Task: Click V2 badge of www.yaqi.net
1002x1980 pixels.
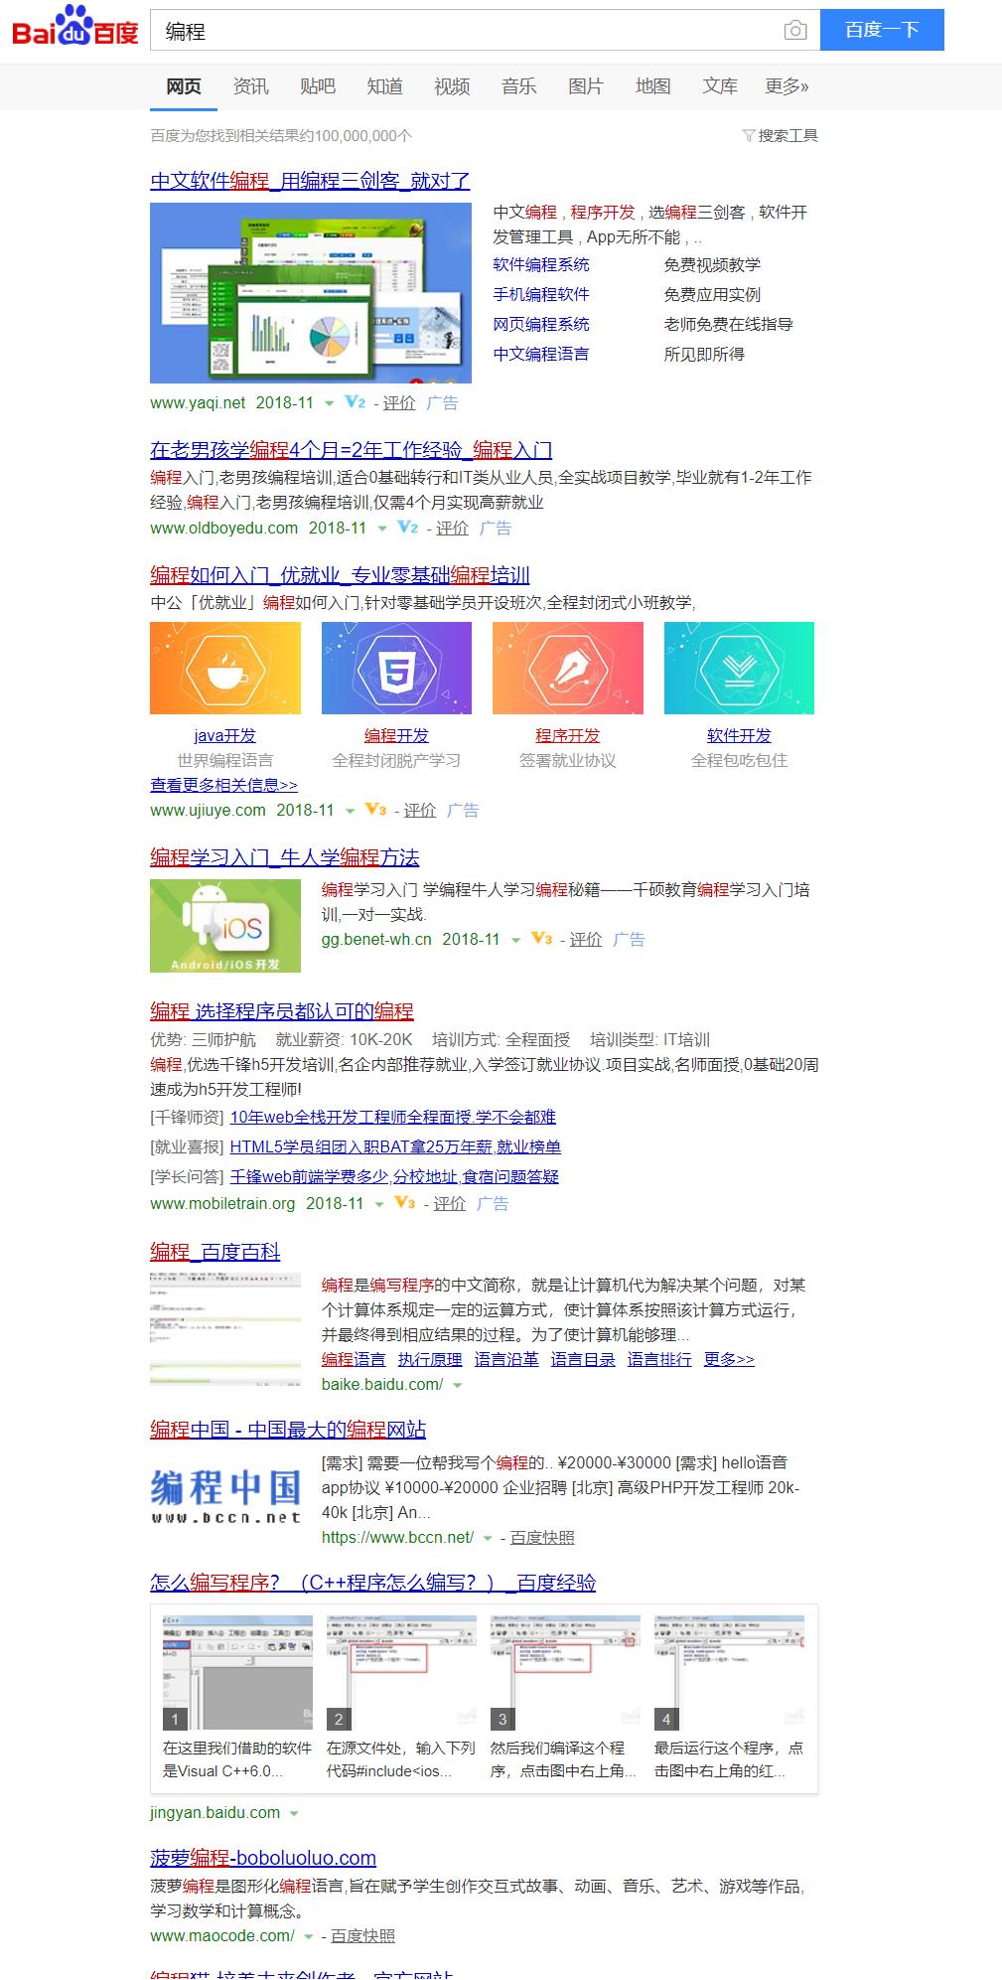Action: coord(355,402)
